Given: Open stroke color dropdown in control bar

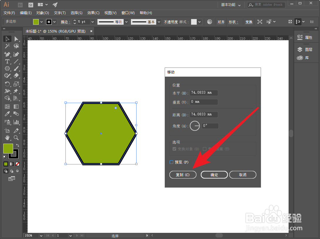Looking at the screenshot, I should pos(55,22).
